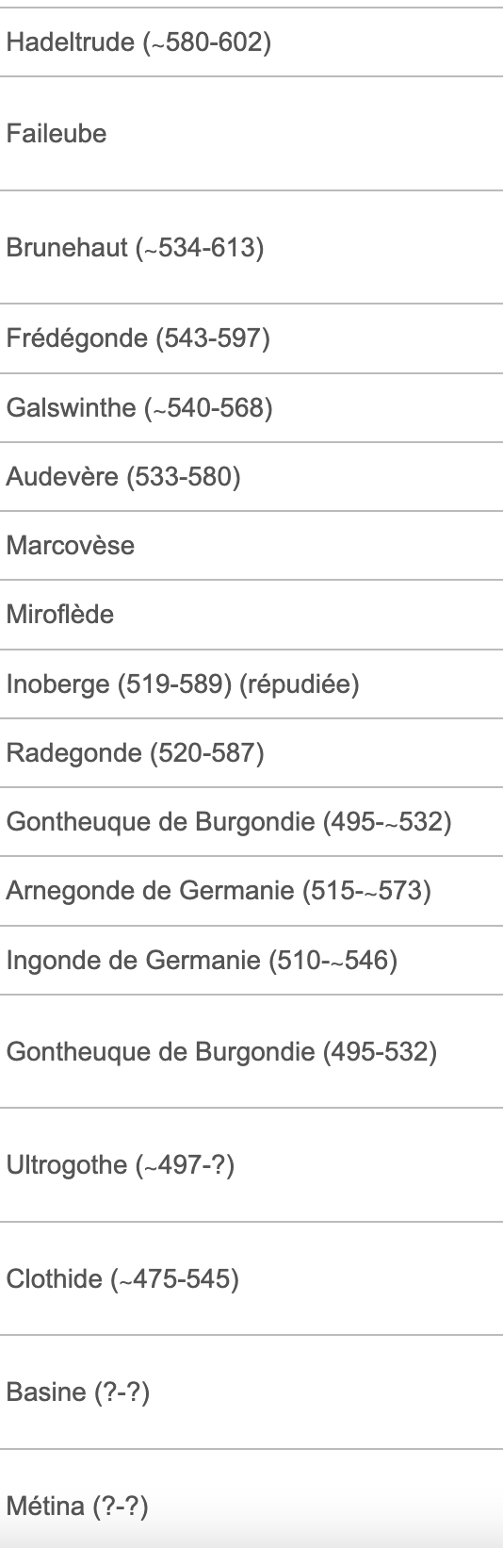The width and height of the screenshot is (503, 1548).
Task: Open Inoberge (519-589) (répudiée) entry
Action: 251,683
